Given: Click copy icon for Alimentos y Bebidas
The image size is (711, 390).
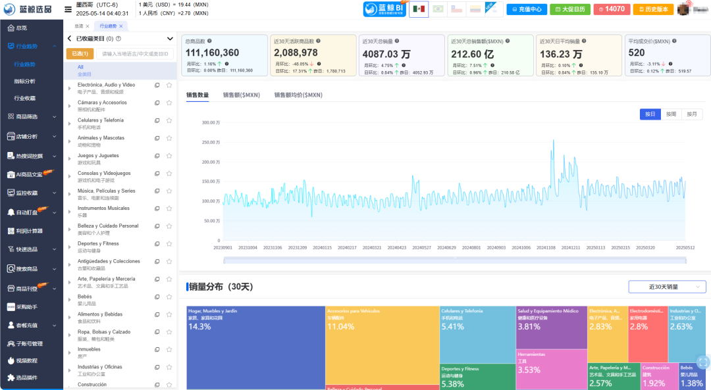Looking at the screenshot, I should (x=157, y=314).
